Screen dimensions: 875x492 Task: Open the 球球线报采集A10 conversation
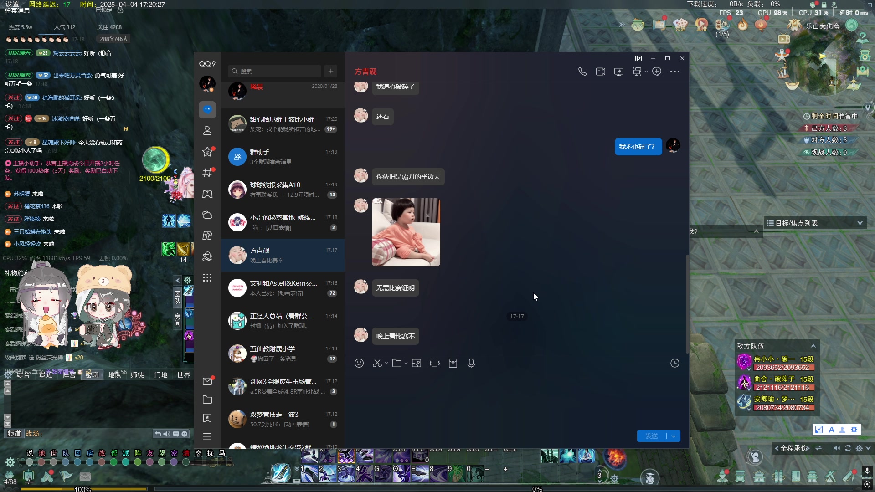(x=283, y=190)
